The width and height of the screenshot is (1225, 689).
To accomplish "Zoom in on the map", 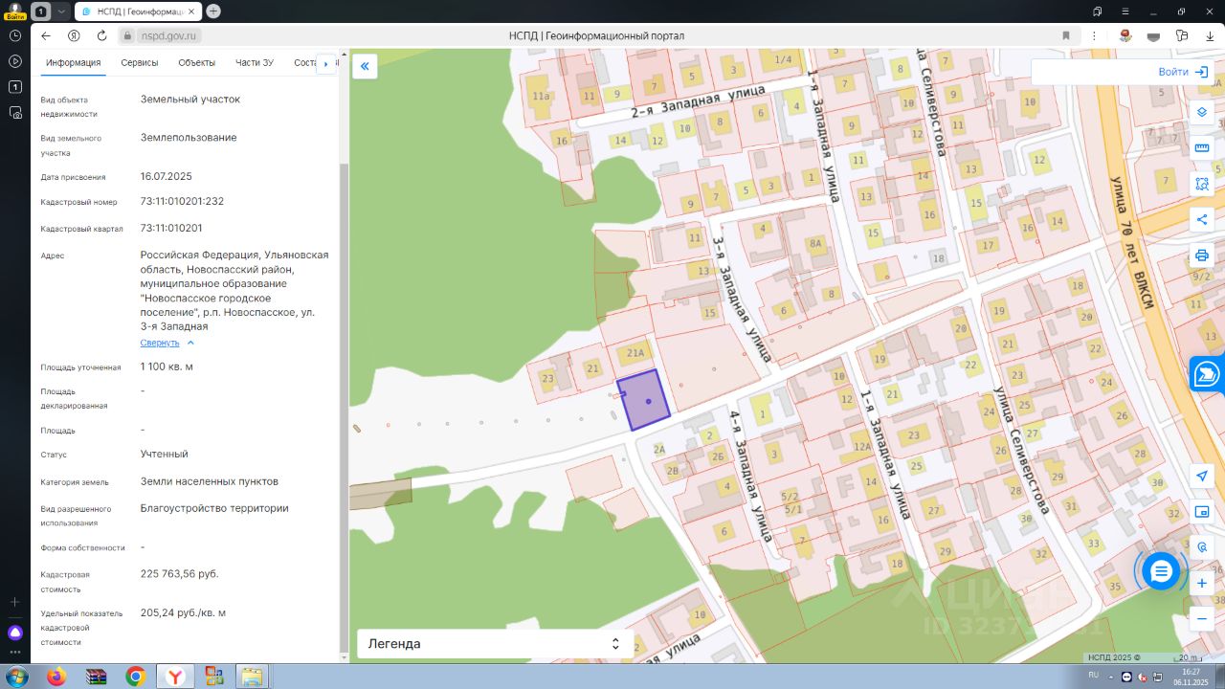I will pos(1202,583).
